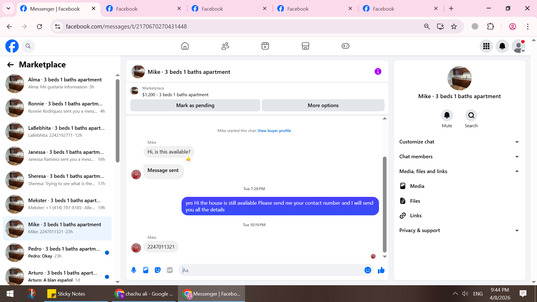The image size is (537, 302).
Task: Expand Privacy & support section
Action: (459, 230)
